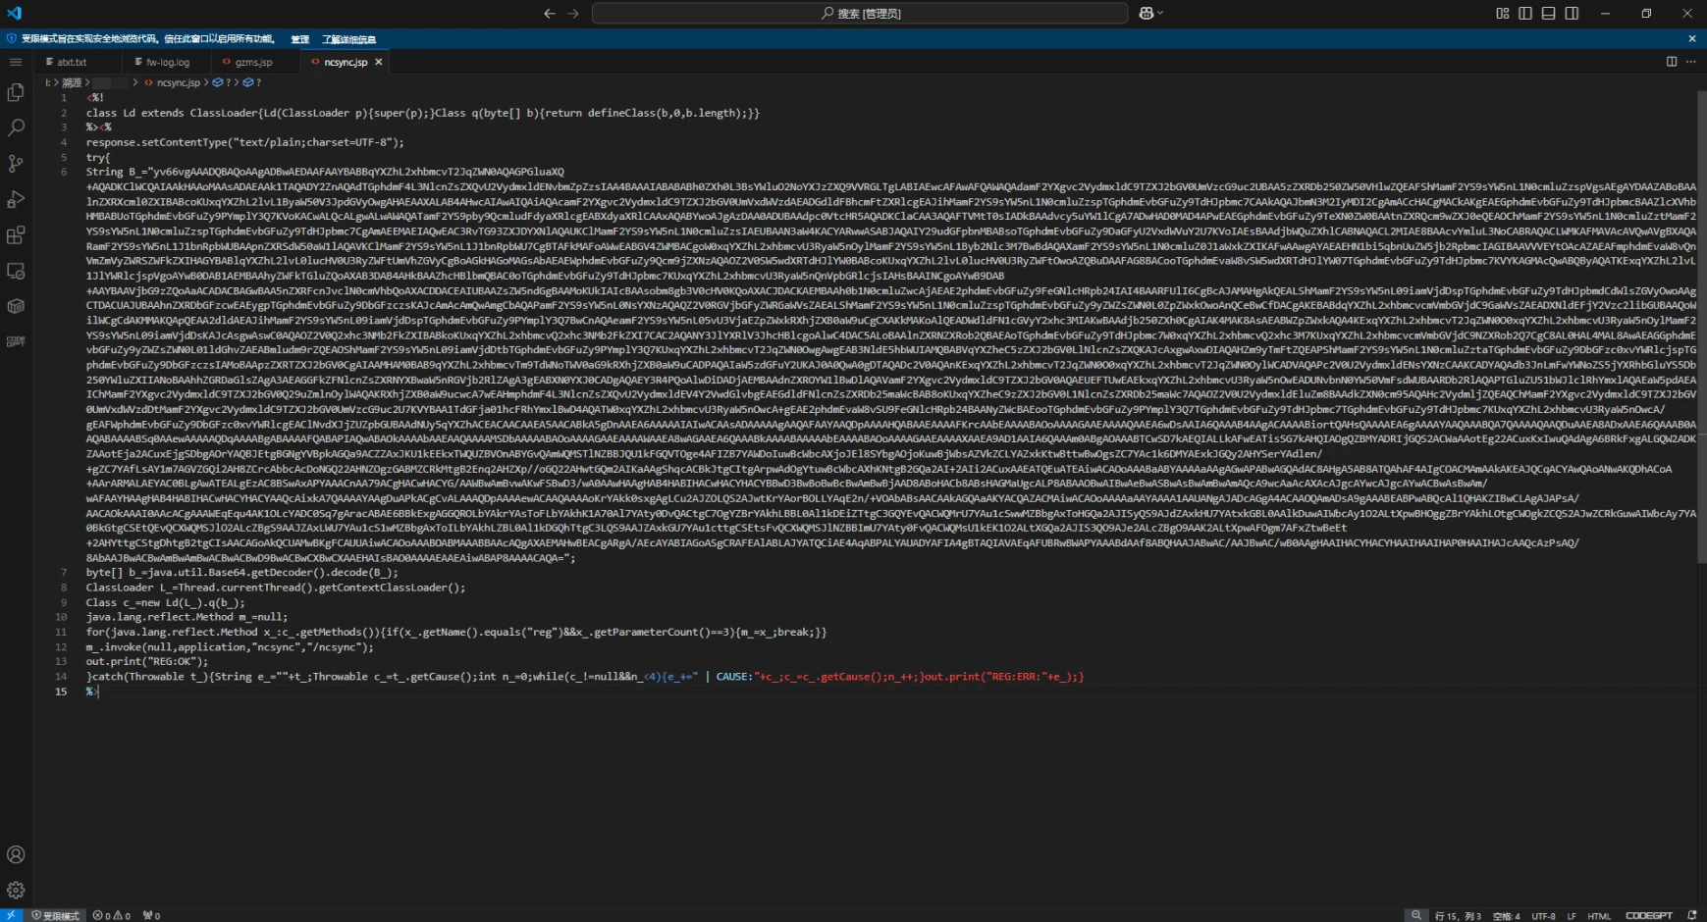
Task: Split the editor to the right
Action: (1672, 61)
